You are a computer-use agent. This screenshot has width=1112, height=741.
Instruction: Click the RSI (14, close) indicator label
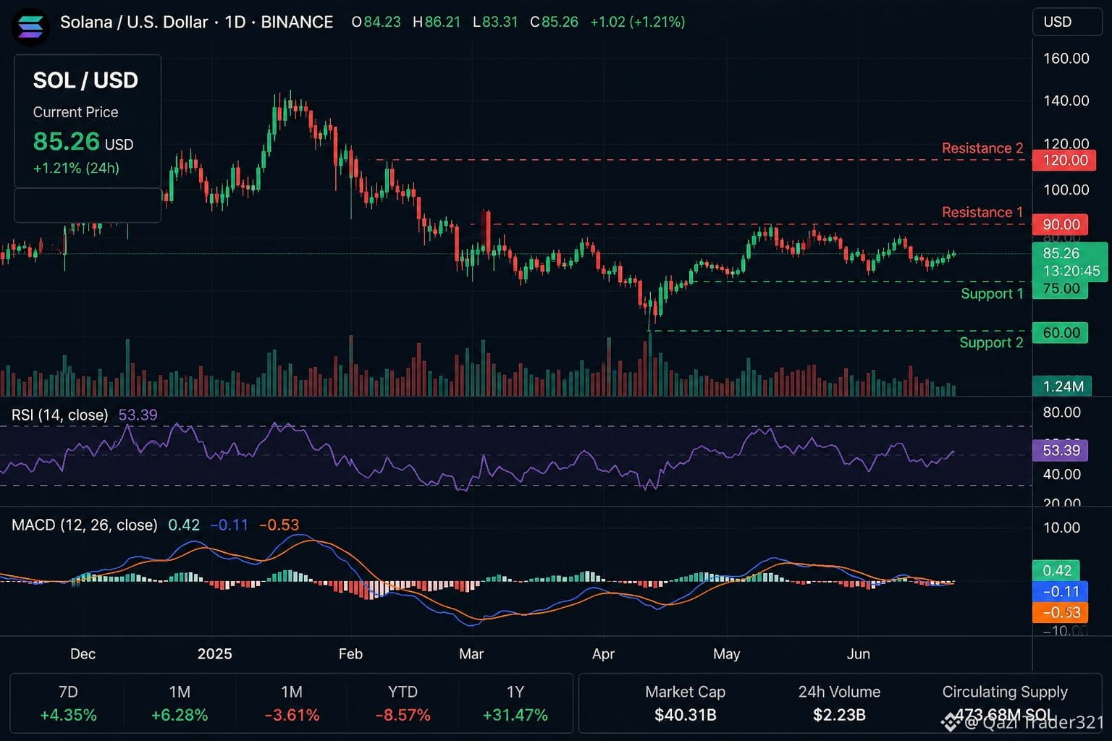[x=60, y=415]
